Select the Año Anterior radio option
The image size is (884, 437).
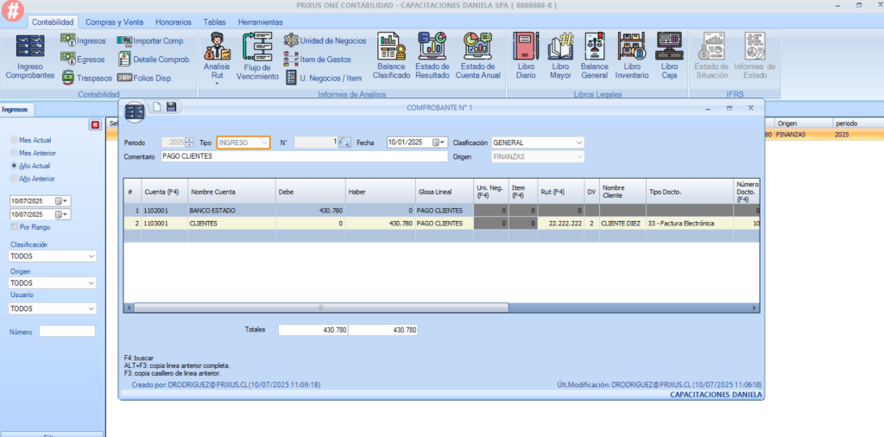13,178
